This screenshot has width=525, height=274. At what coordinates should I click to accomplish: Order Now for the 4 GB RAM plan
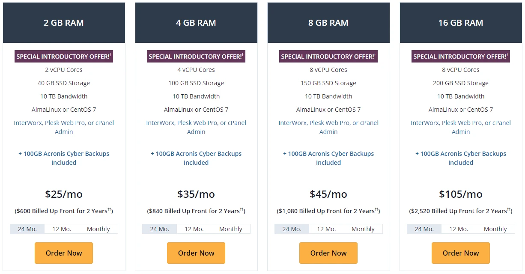click(196, 253)
